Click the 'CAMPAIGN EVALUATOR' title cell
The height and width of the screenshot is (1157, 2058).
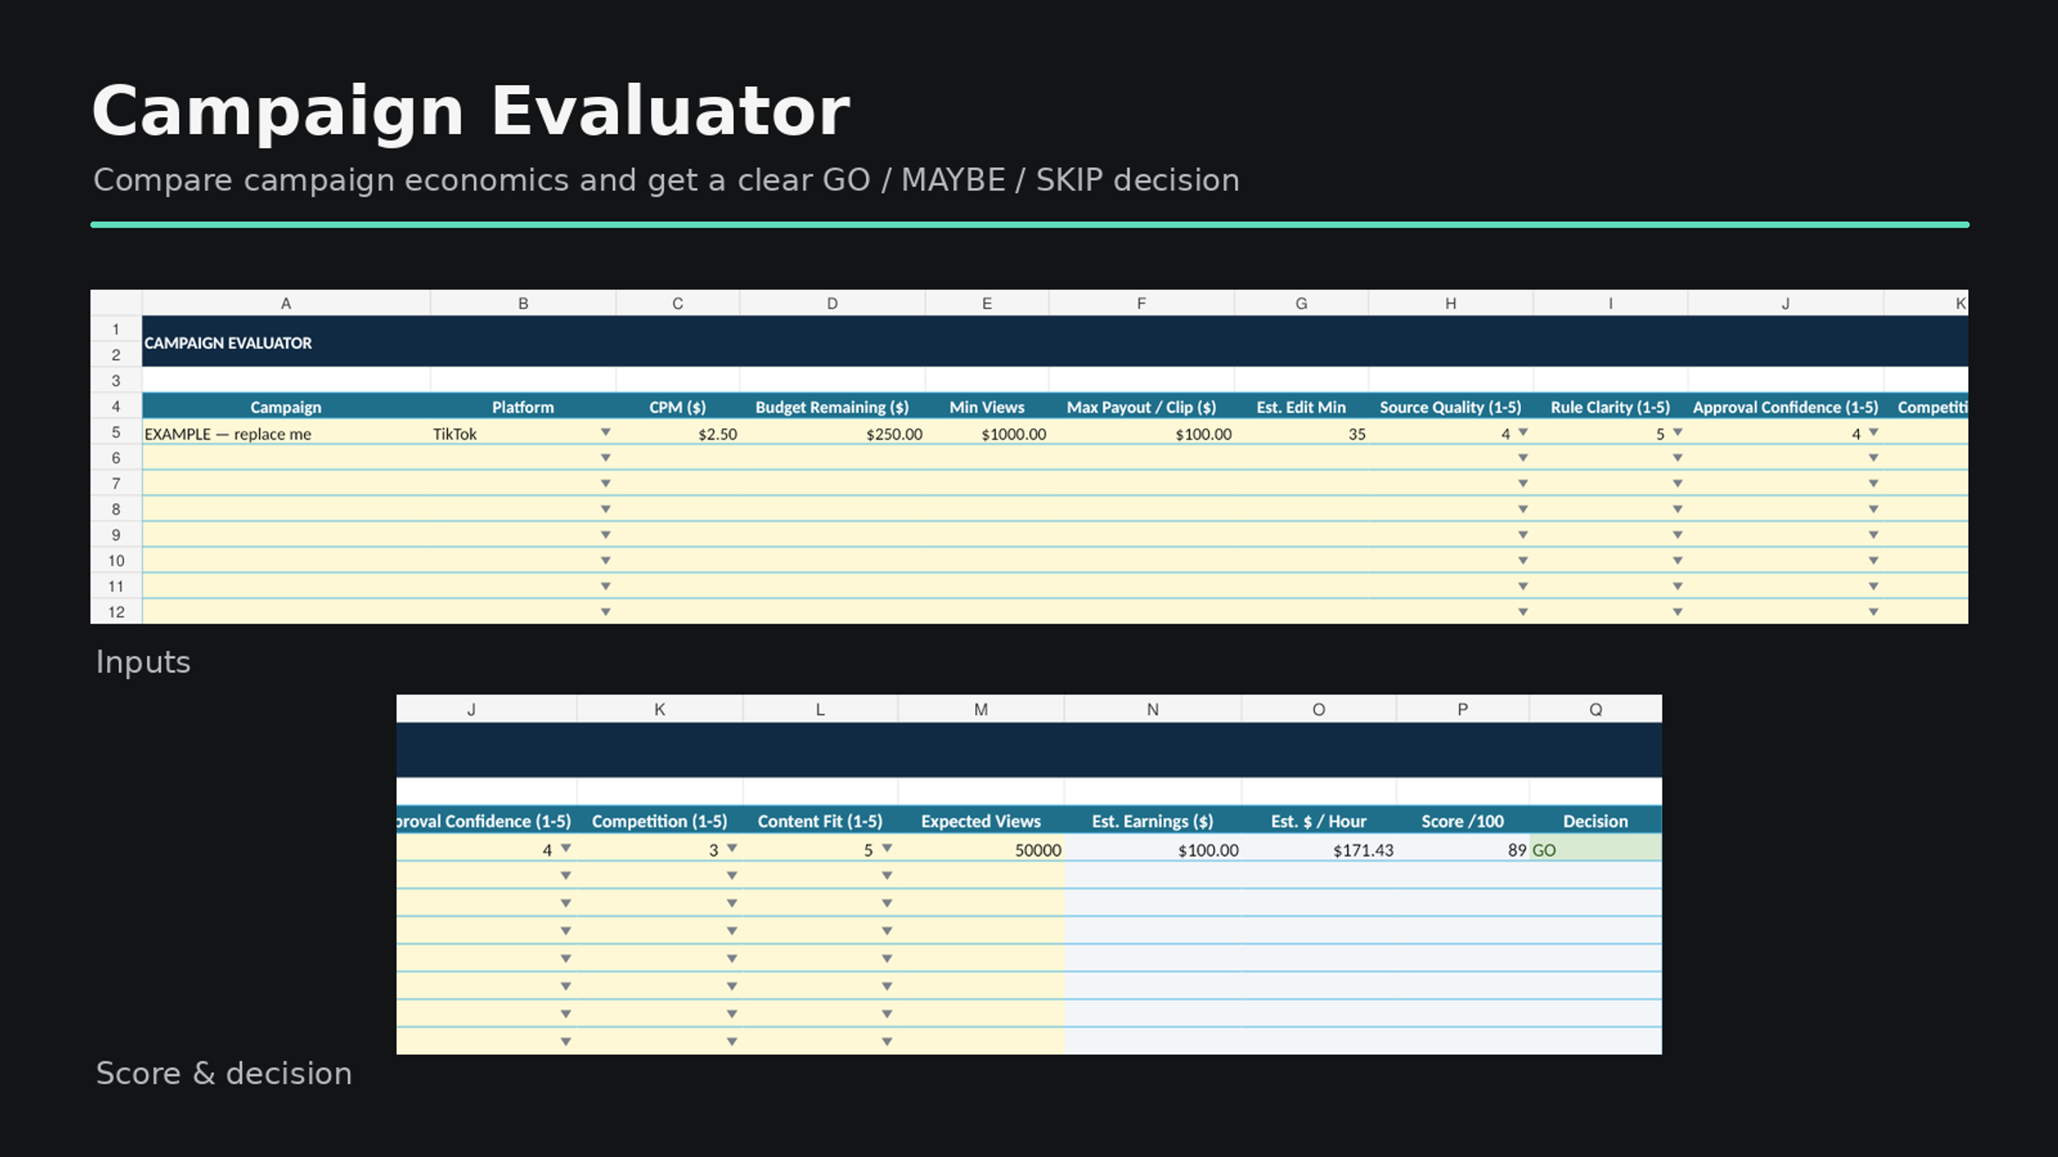[1055, 342]
